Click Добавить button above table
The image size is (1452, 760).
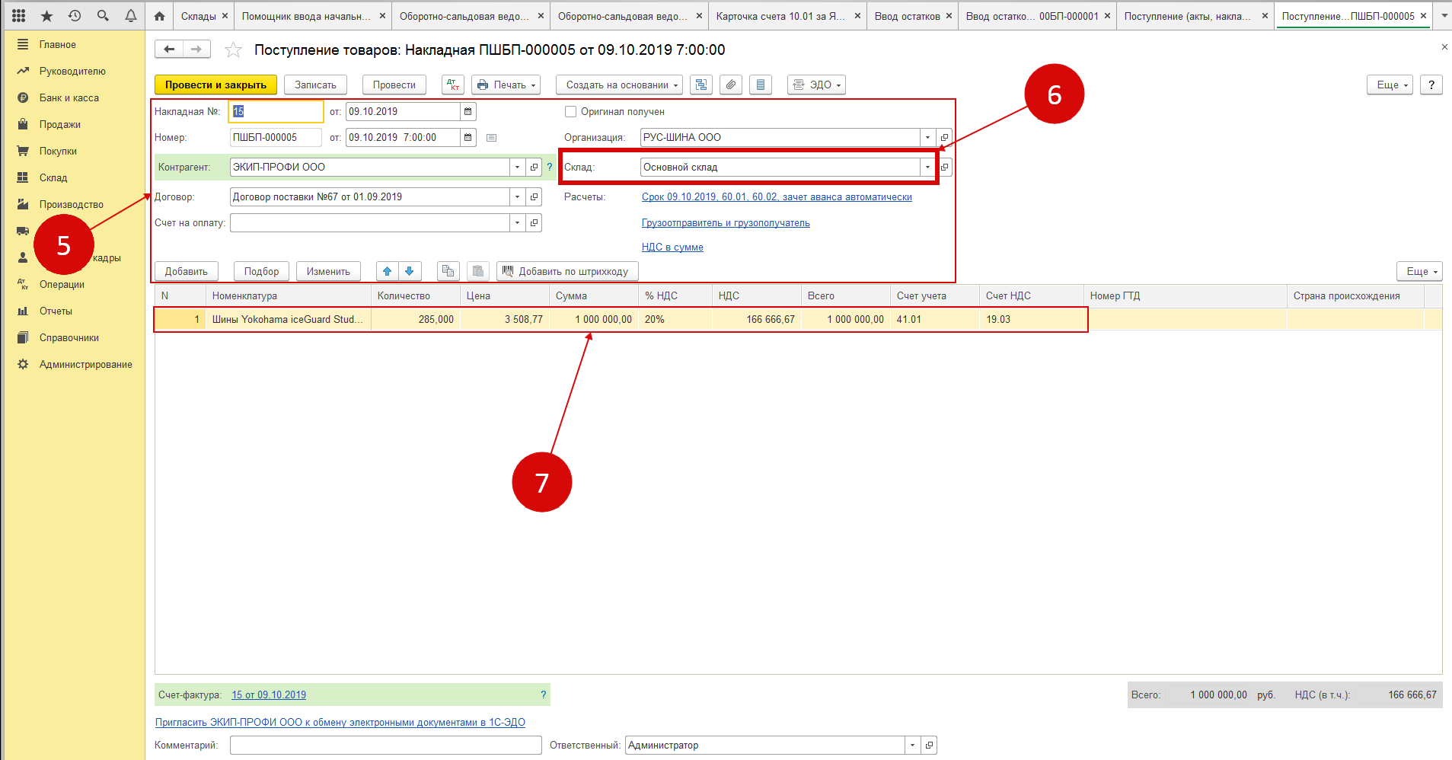186,271
